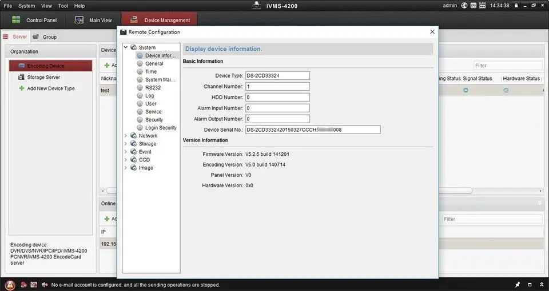Expand the Storage tree node
The width and height of the screenshot is (549, 291).
coord(126,144)
